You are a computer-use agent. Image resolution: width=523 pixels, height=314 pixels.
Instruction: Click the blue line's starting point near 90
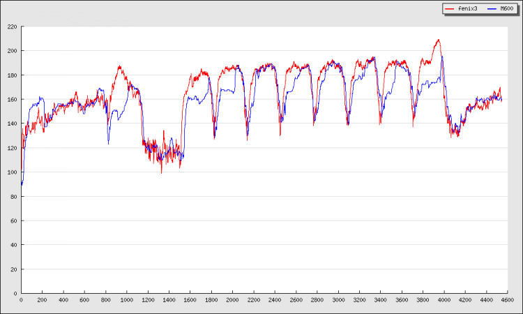(22, 184)
